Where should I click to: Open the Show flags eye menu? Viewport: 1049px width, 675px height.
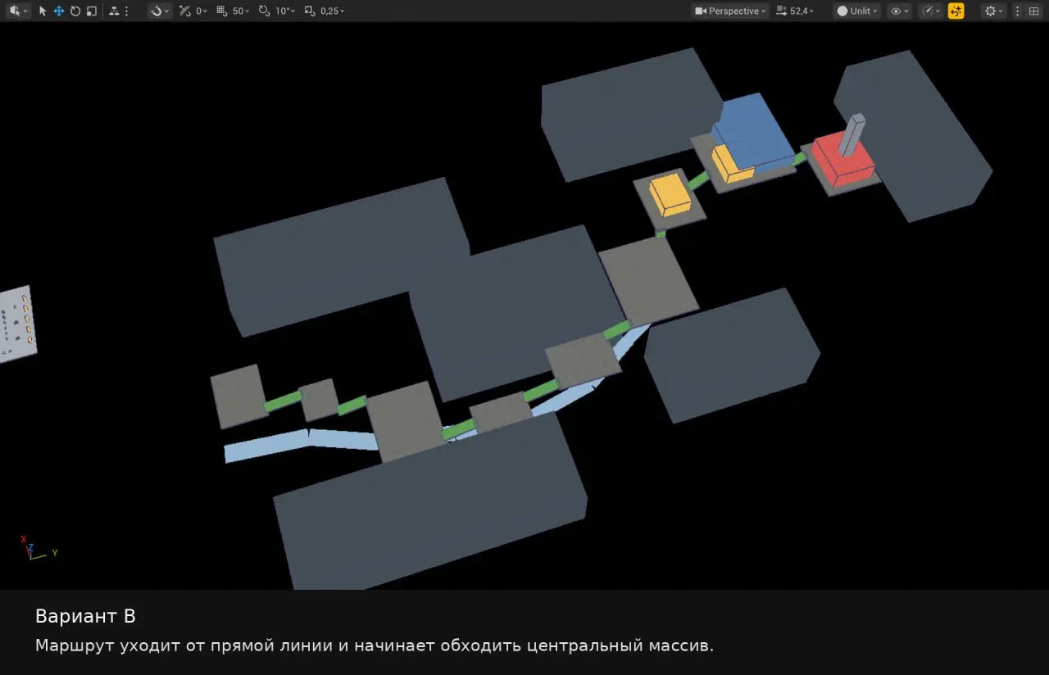pos(899,11)
